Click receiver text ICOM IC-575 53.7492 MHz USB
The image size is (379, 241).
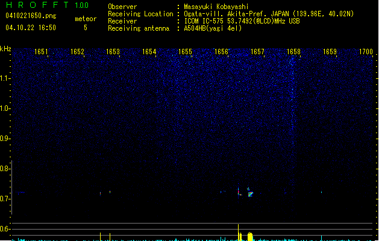tap(242, 21)
